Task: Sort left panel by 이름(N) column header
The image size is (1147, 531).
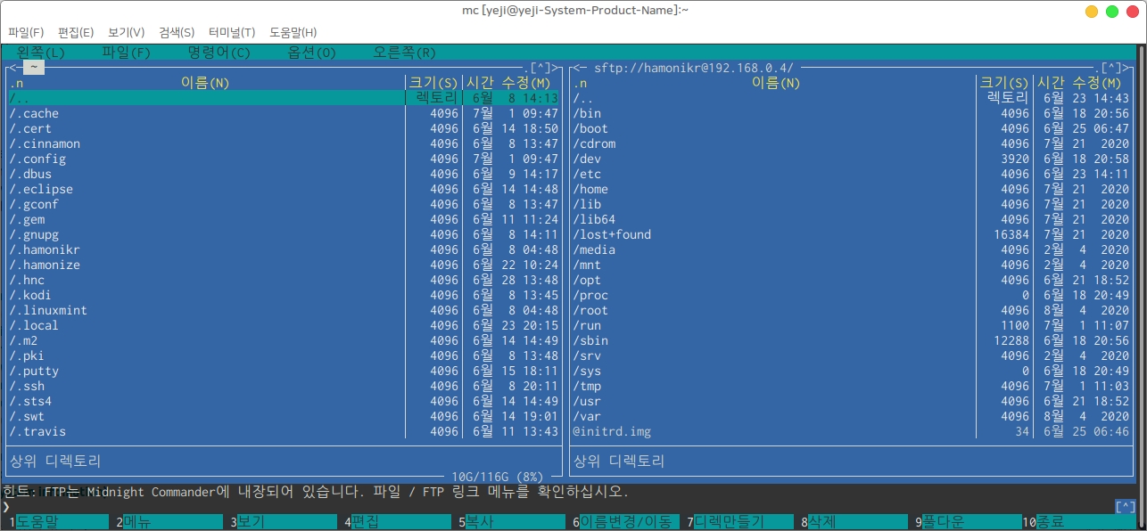Action: [x=205, y=83]
